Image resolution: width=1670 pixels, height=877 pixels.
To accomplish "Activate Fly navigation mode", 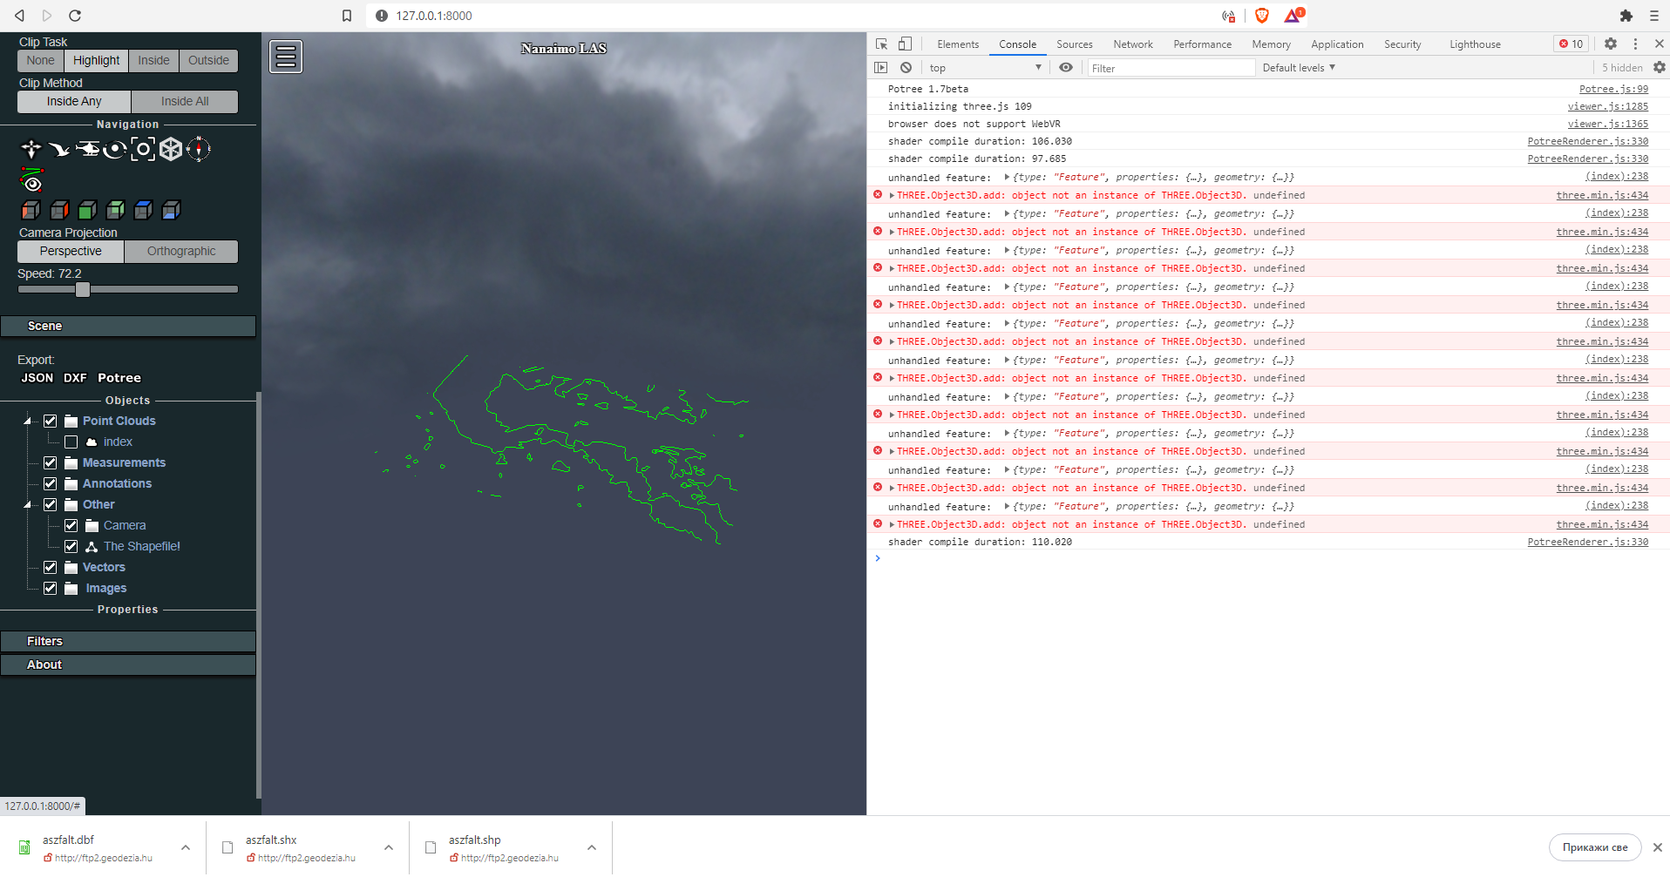I will pyautogui.click(x=59, y=149).
